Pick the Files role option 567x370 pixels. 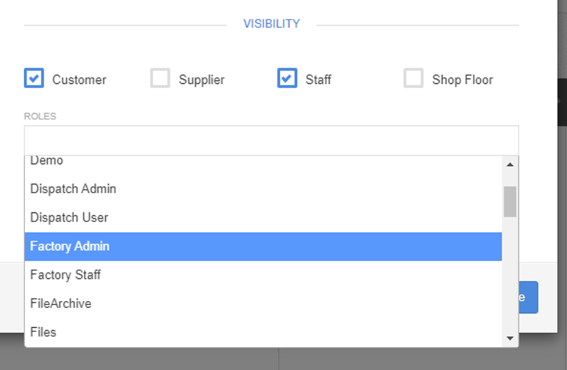coord(43,333)
